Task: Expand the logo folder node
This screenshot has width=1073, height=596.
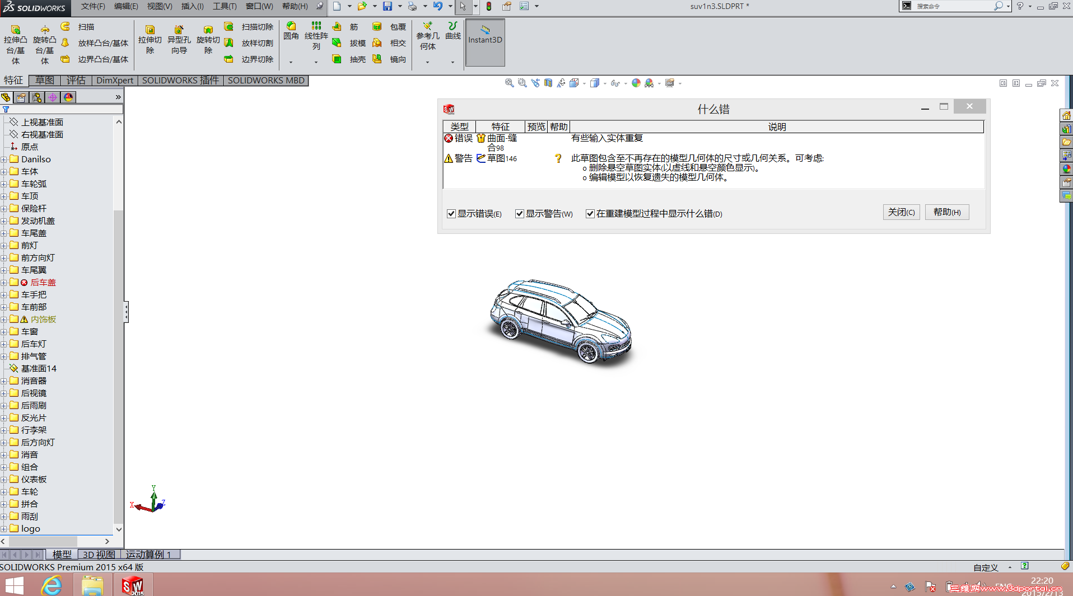Action: (x=4, y=529)
